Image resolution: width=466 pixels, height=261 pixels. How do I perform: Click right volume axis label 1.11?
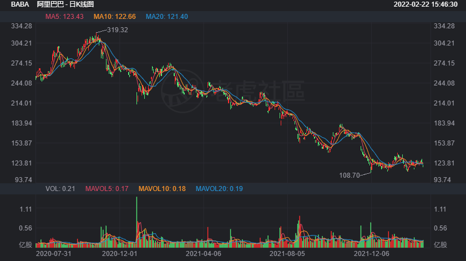[x=440, y=209]
